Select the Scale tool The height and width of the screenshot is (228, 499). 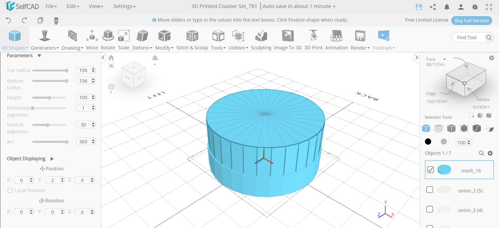[124, 40]
